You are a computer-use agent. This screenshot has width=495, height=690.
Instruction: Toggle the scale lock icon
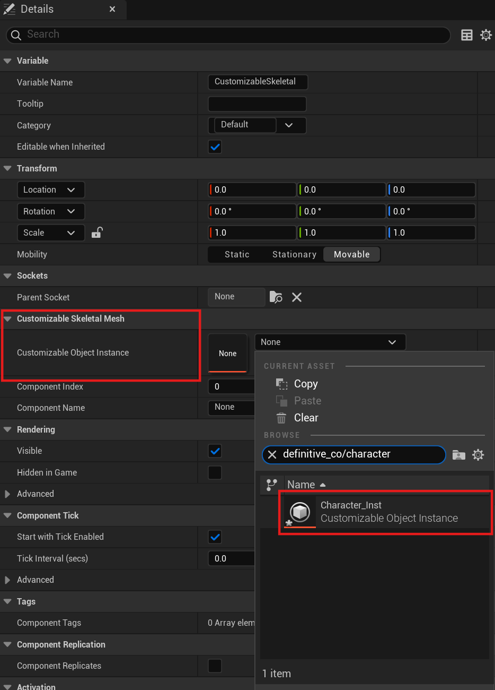pos(97,232)
